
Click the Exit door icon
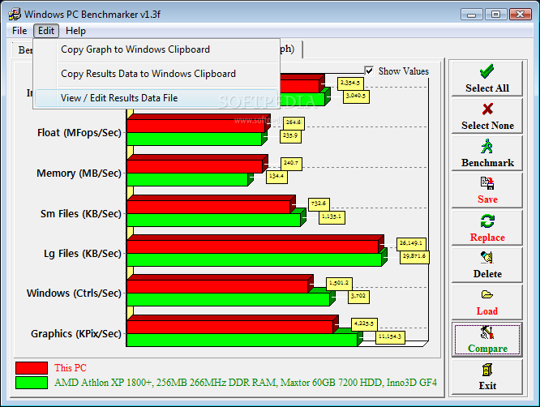(487, 371)
